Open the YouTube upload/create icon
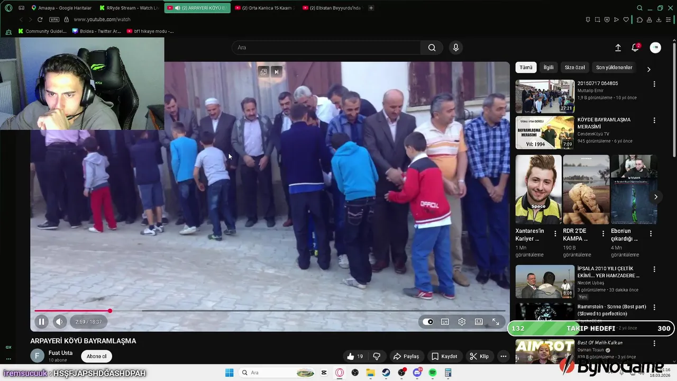677x381 pixels. (618, 48)
